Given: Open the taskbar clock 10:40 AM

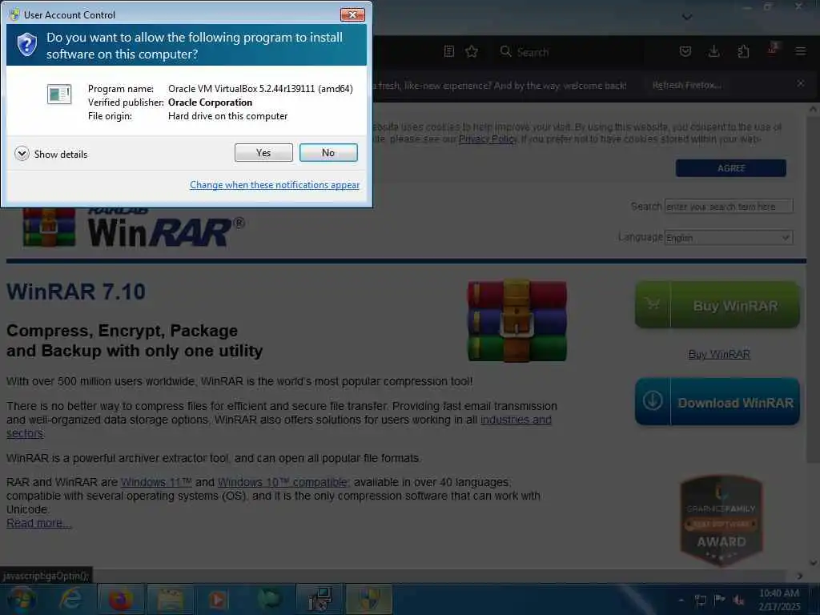Looking at the screenshot, I should 779,600.
